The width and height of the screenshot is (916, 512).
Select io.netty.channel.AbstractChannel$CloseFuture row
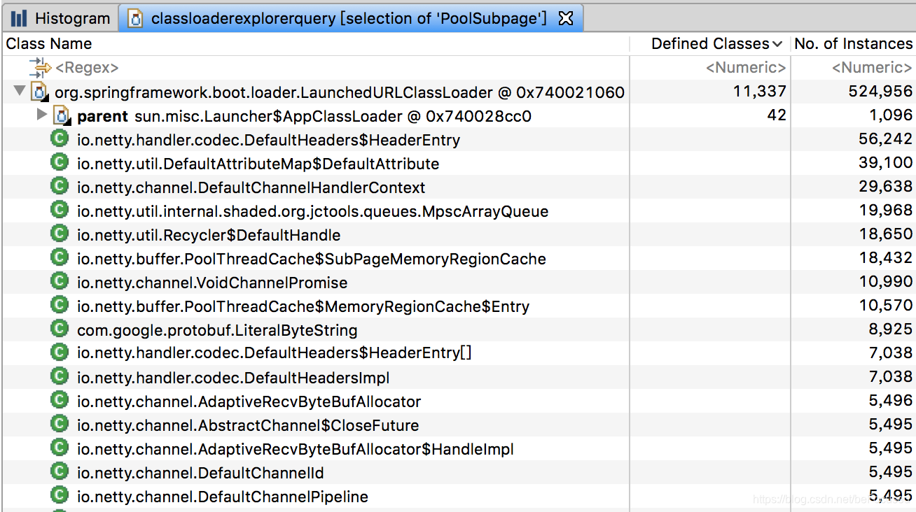point(458,425)
